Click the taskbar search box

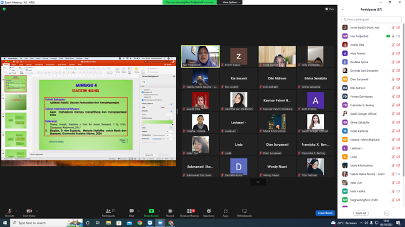click(x=46, y=223)
